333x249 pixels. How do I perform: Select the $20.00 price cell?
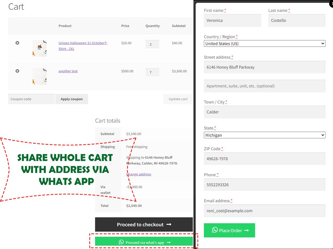point(127,43)
